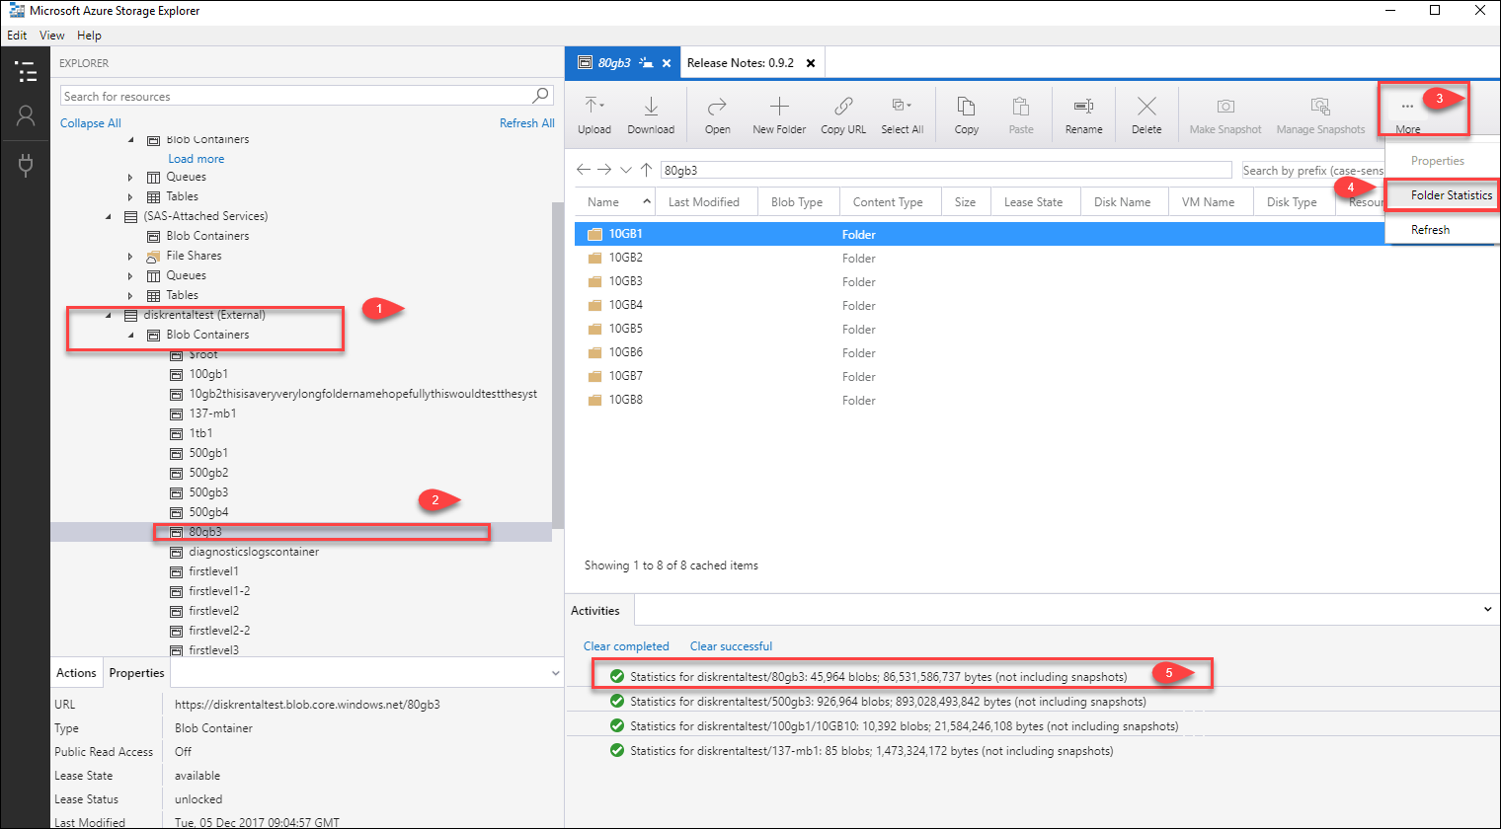Switch to the Actions tab
The width and height of the screenshot is (1501, 829).
(76, 672)
